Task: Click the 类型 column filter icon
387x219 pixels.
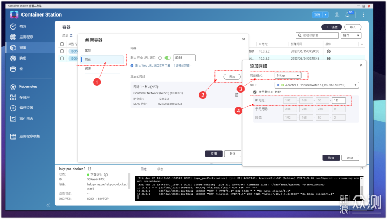Action: [76, 44]
